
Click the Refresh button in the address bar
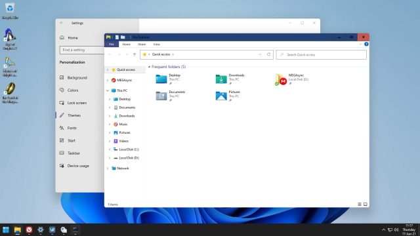point(268,54)
